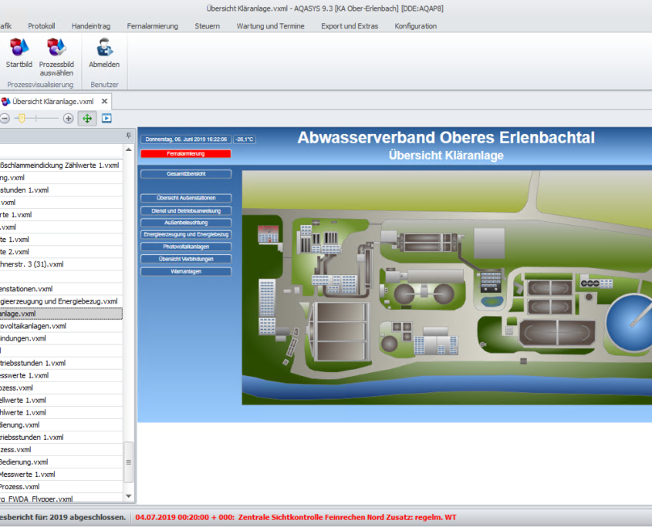This screenshot has width=652, height=527.
Task: Select the highlighted 'anlage.vxml' list entry
Action: coord(61,314)
